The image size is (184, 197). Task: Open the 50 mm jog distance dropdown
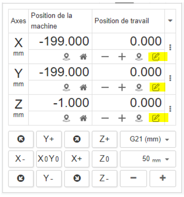[x=148, y=159]
